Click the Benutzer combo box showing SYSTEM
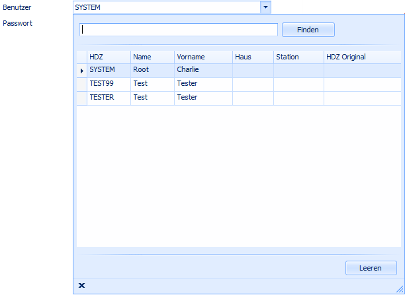The width and height of the screenshot is (405, 295). click(165, 7)
